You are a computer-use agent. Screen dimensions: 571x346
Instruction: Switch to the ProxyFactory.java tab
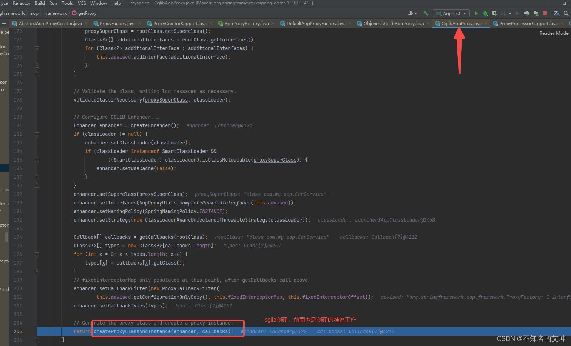point(117,24)
